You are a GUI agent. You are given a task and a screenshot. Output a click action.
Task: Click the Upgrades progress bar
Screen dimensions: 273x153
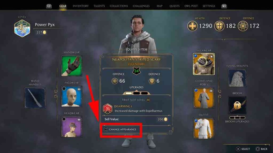click(136, 93)
